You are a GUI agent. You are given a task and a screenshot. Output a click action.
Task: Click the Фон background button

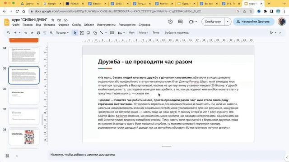coord(131,32)
